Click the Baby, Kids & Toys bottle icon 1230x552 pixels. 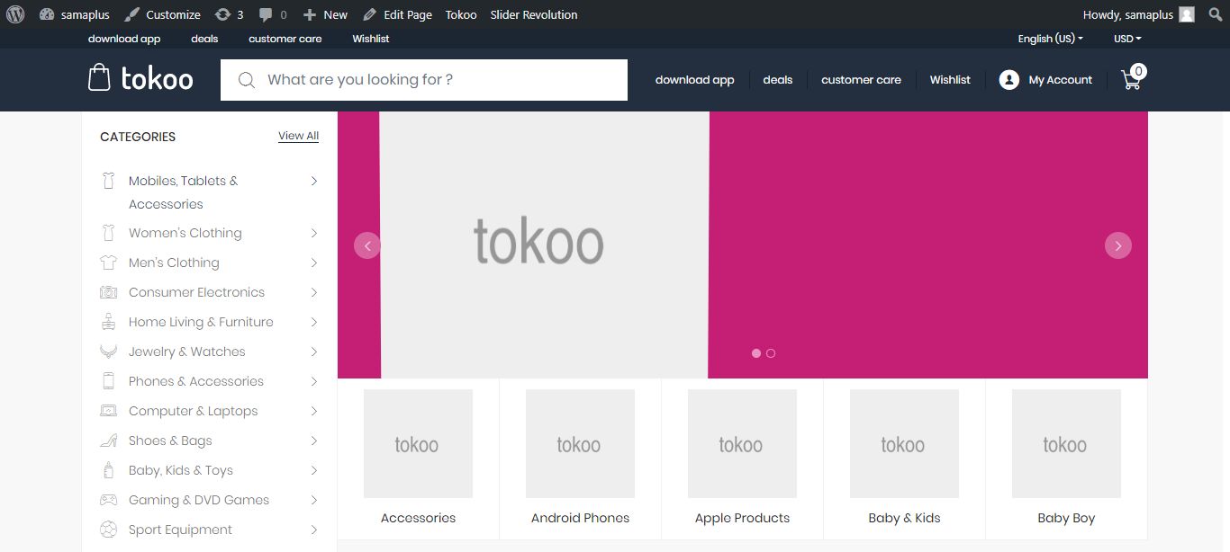(x=109, y=470)
